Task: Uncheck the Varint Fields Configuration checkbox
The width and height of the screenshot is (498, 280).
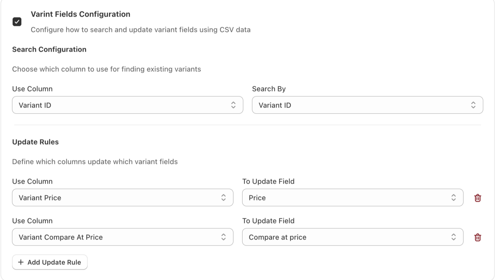Action: (x=17, y=22)
